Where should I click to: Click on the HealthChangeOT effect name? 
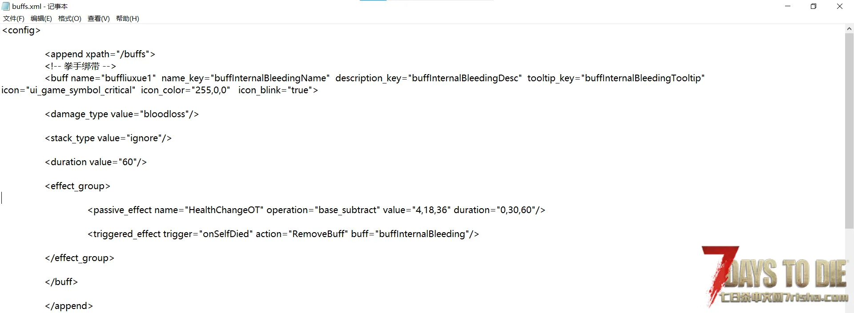click(x=226, y=210)
